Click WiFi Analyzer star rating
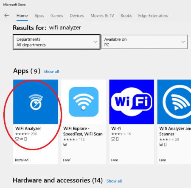Viewport: 191px width, 188px height. (22, 134)
